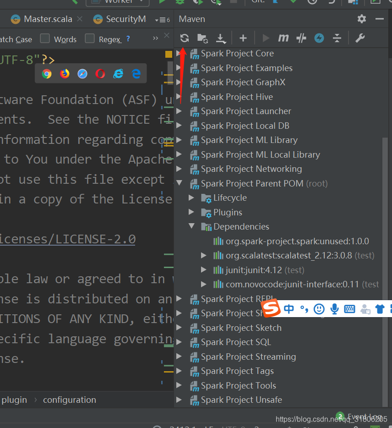Select Spark Project GraphX module
The image size is (392, 428).
click(243, 82)
